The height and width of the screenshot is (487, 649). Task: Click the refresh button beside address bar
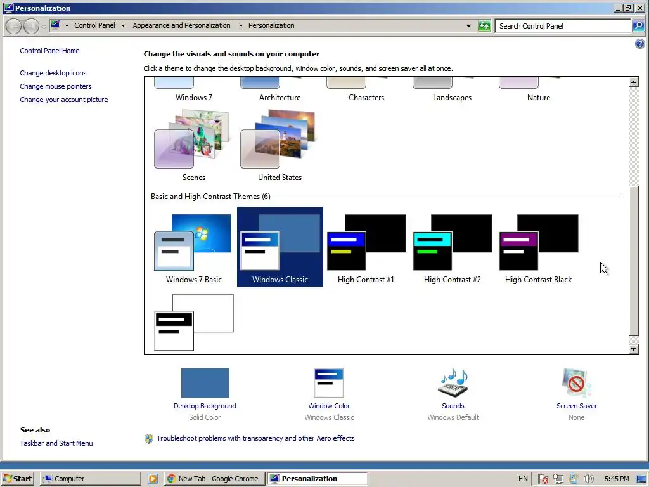(x=484, y=25)
